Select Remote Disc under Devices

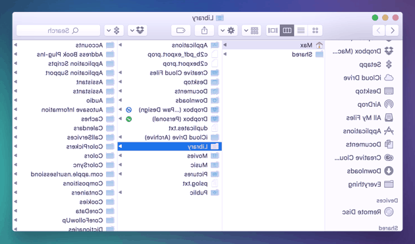click(x=368, y=212)
